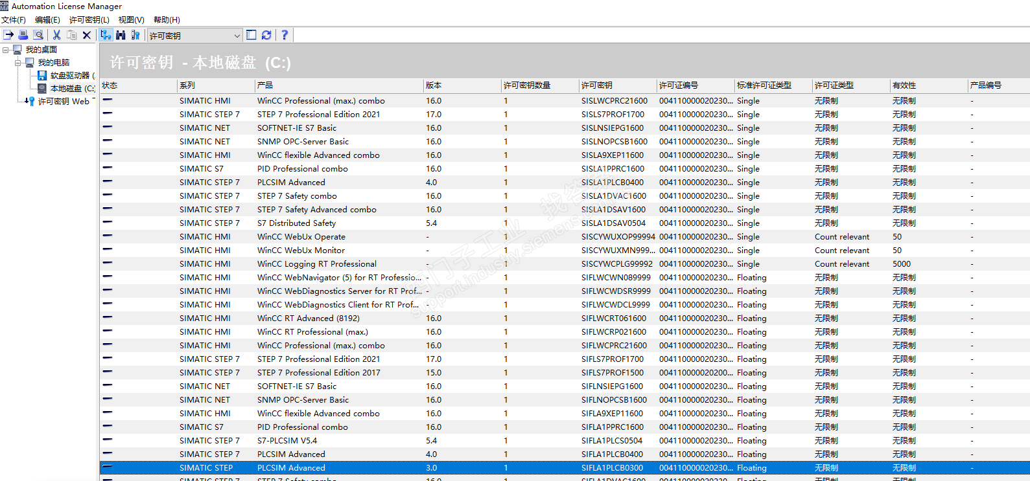The image size is (1030, 481).
Task: Click license key SISCYWUXOP99994
Action: [618, 237]
